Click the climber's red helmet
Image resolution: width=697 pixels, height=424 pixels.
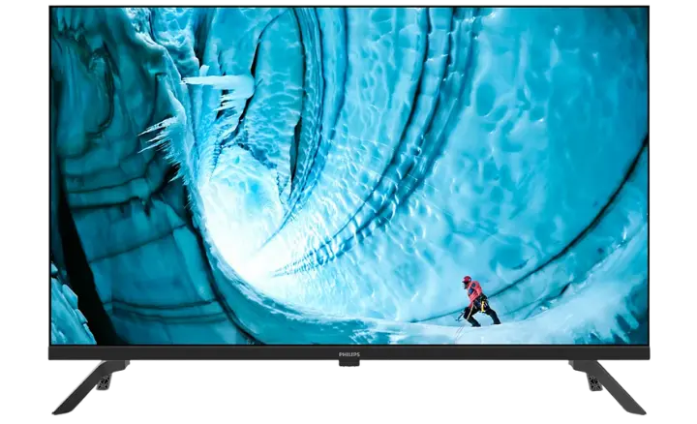(x=467, y=281)
